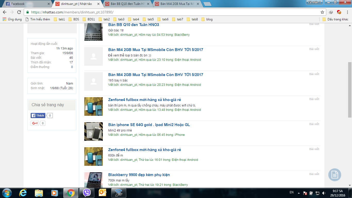
Task: Click the floating document icon at bottom right
Action: click(x=334, y=175)
